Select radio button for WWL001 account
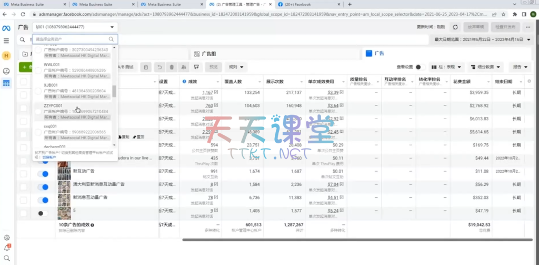539x265 pixels. 38,70
